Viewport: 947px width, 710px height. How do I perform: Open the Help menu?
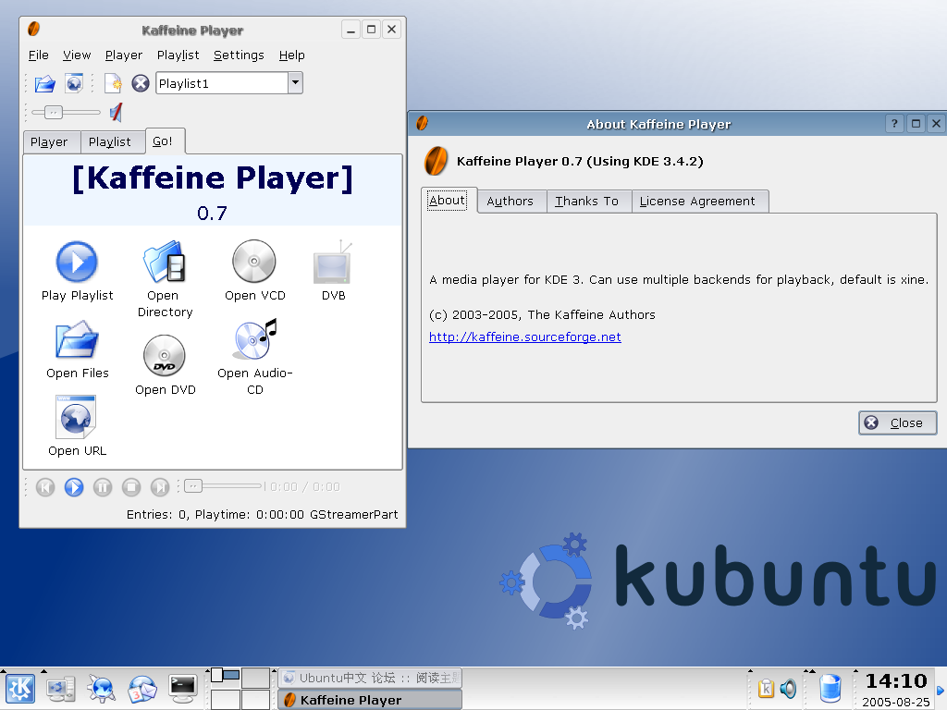point(291,55)
